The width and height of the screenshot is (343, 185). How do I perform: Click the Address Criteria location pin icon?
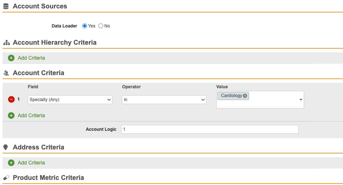6,147
